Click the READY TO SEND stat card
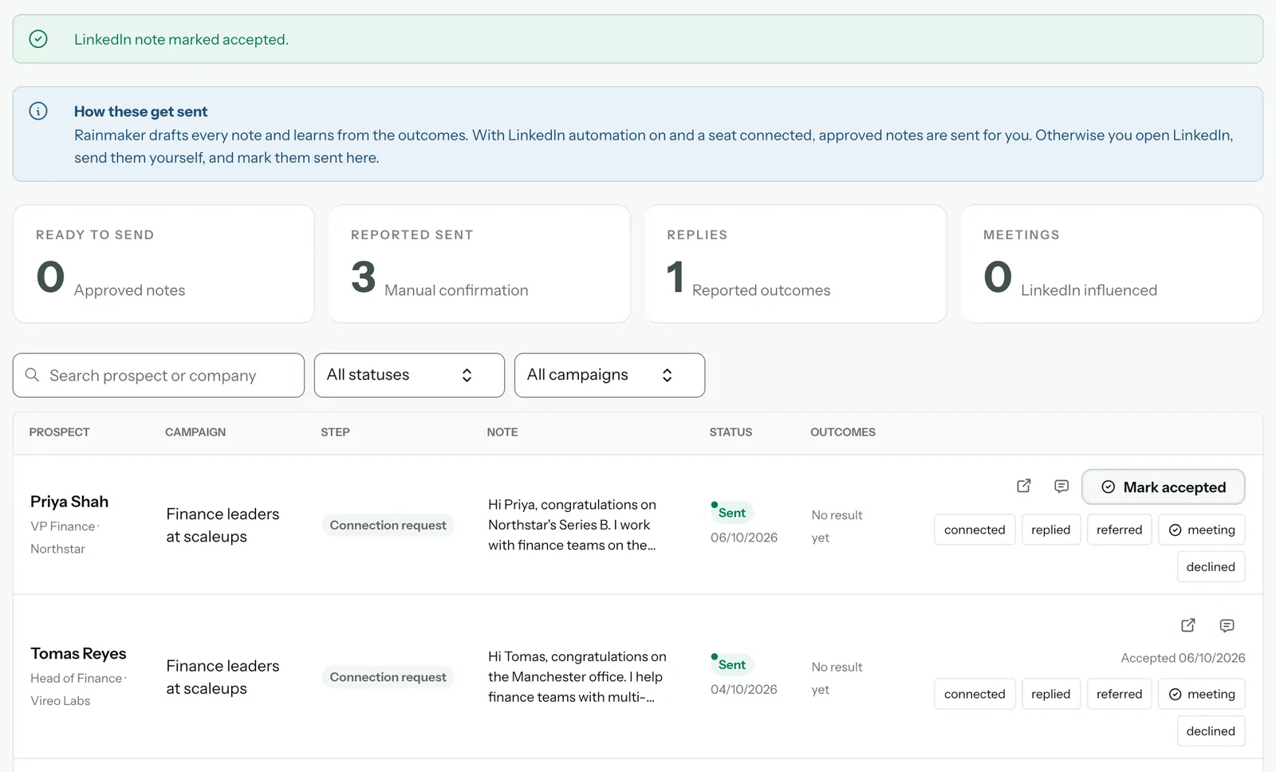The height and width of the screenshot is (772, 1276). click(163, 264)
